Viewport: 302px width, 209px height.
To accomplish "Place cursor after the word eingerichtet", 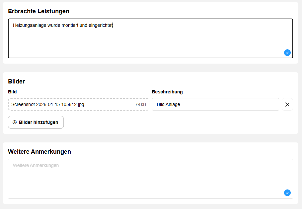I will [113, 25].
